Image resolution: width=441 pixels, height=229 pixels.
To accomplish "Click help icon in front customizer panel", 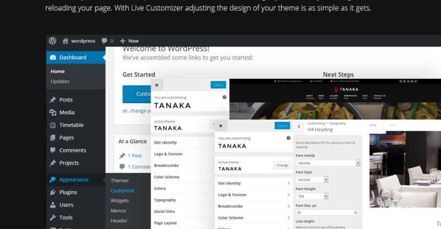I will (288, 138).
